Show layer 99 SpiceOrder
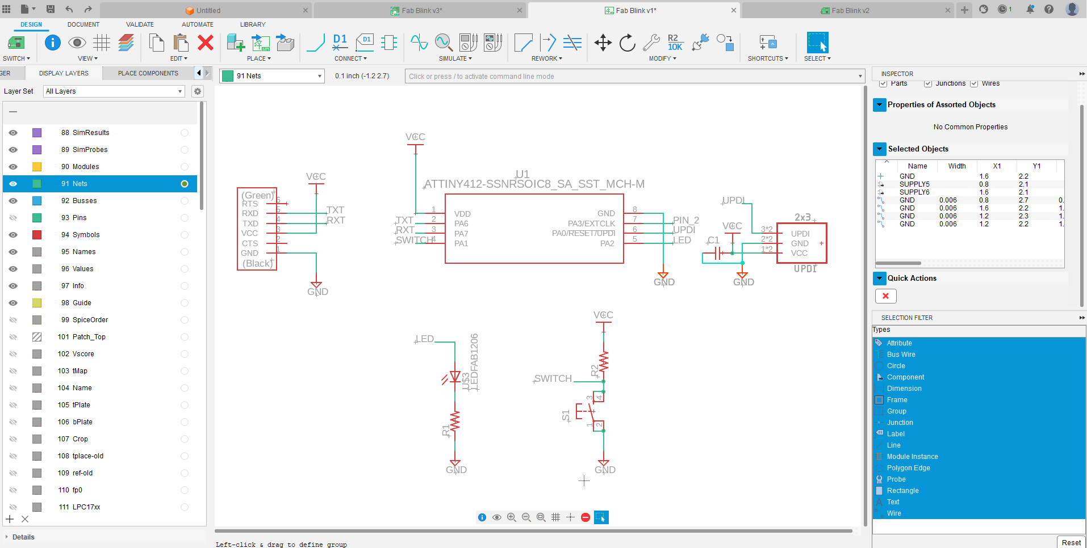The image size is (1087, 548). (x=13, y=320)
